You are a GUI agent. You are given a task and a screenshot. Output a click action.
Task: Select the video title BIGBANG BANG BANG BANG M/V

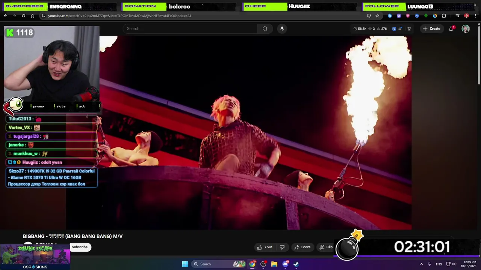[73, 236]
